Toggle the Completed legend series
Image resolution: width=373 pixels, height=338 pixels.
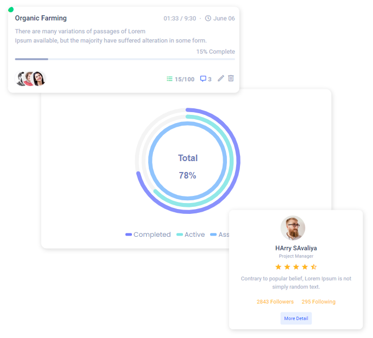(148, 235)
